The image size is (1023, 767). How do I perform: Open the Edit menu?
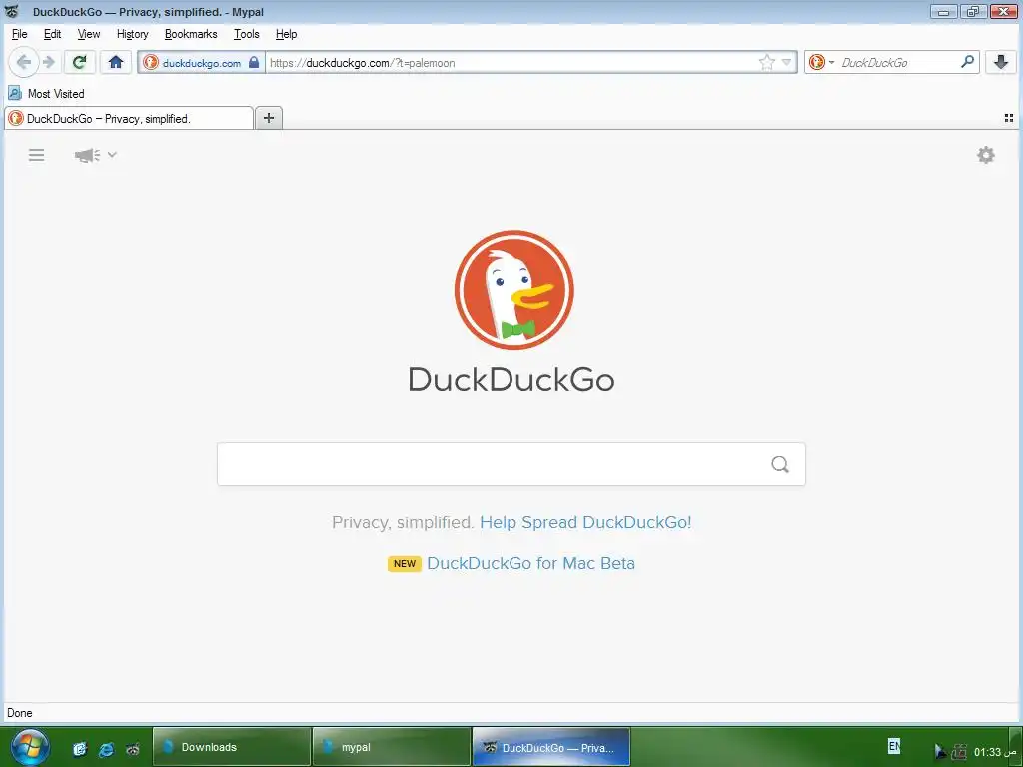[52, 34]
